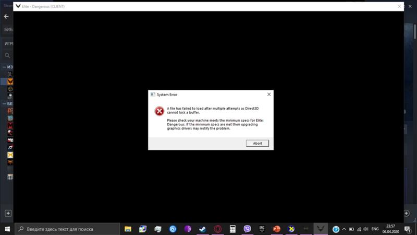Open battery status in system tray
Viewport: 417px width, 235px height.
click(x=351, y=229)
